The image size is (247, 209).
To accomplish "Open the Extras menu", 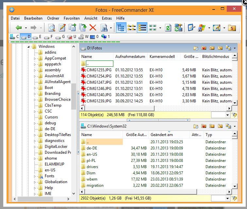I will pos(107,18).
